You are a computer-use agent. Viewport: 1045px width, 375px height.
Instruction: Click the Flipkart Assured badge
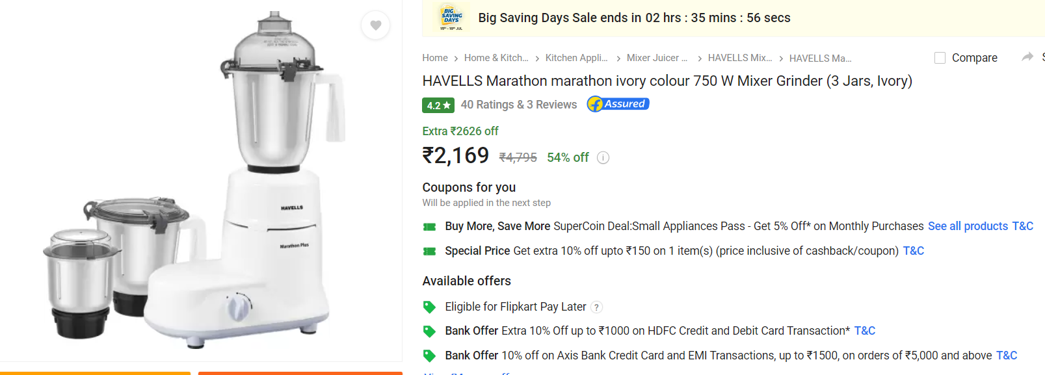pyautogui.click(x=616, y=104)
